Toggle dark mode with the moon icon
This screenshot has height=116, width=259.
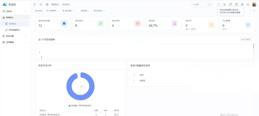point(248,4)
